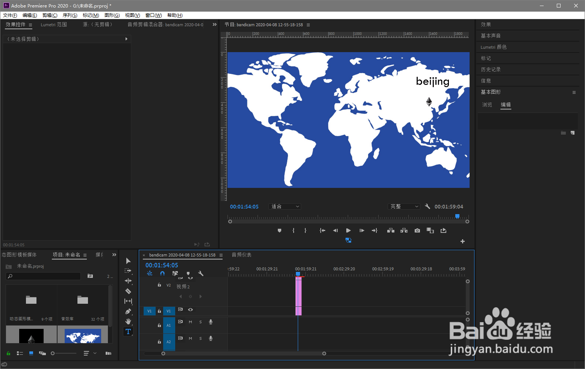The width and height of the screenshot is (585, 369).
Task: Play the program monitor video
Action: pos(349,231)
